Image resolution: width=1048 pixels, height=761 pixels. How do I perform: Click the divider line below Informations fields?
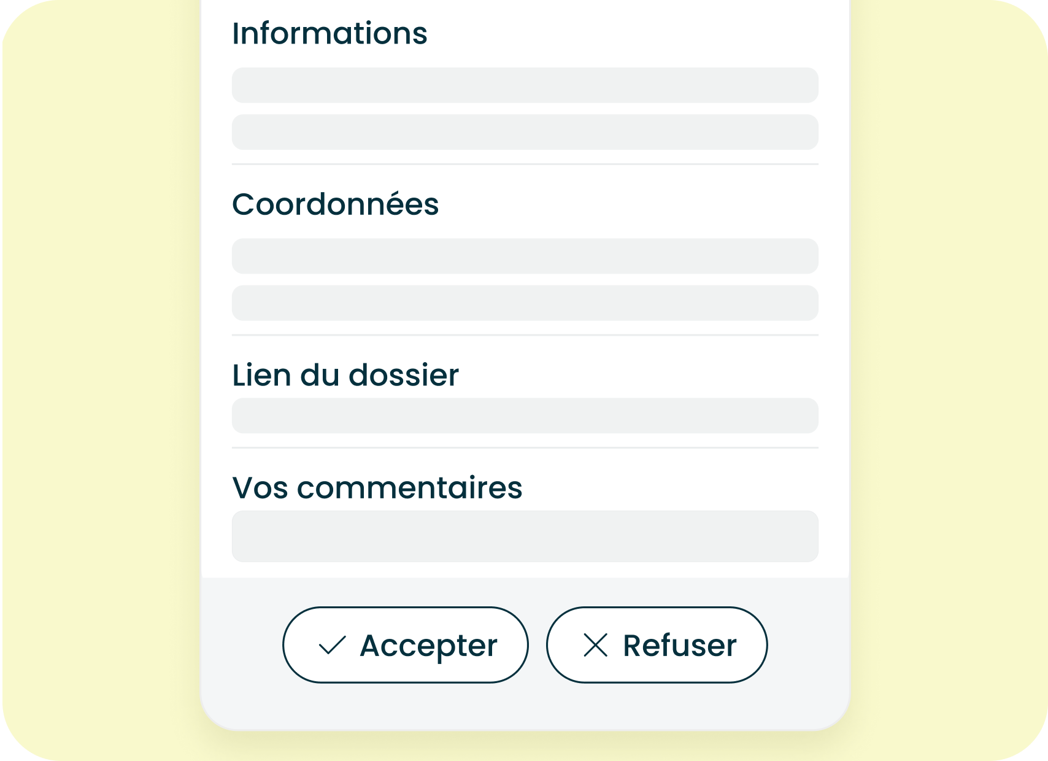click(525, 164)
